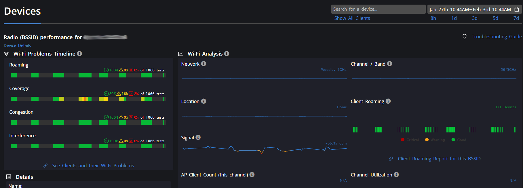Click the info icon next to Wi-Fi Problems Timeline
The width and height of the screenshot is (523, 188).
(79, 54)
